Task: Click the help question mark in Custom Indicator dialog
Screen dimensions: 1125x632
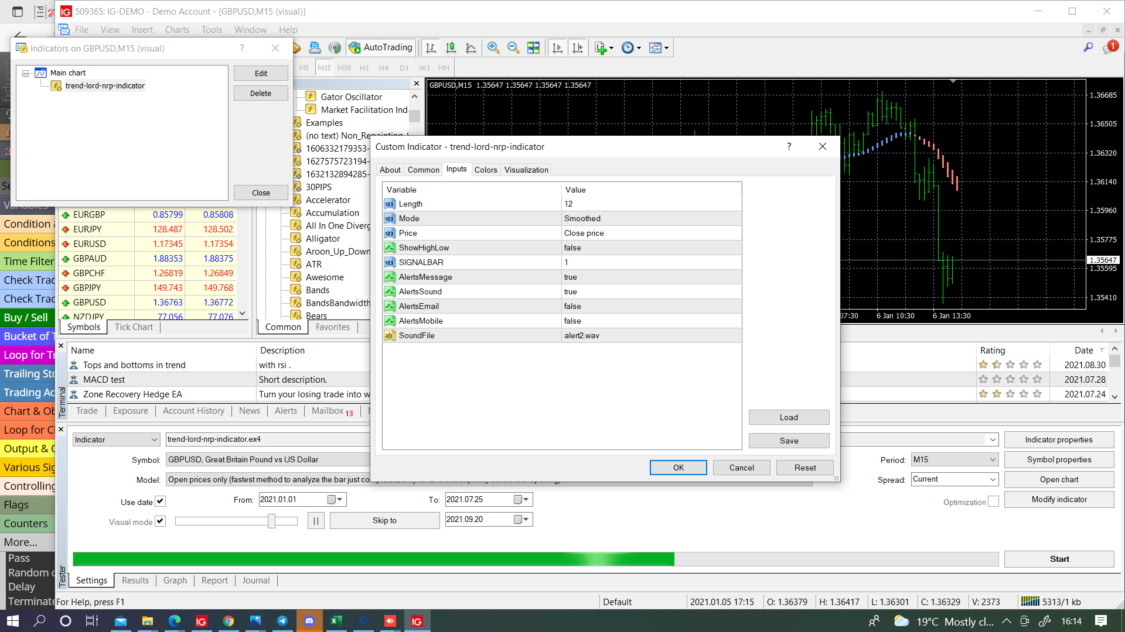Action: pyautogui.click(x=789, y=146)
